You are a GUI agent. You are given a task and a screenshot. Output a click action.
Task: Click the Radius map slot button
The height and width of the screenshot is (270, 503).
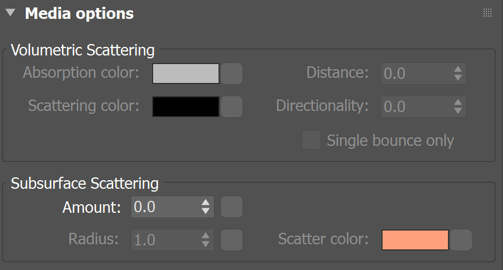232,240
